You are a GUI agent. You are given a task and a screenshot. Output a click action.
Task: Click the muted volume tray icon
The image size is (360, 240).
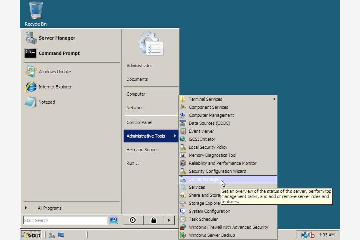click(312, 235)
